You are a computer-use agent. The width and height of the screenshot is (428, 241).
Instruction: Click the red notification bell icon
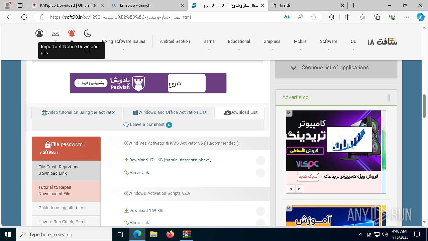coord(72,33)
